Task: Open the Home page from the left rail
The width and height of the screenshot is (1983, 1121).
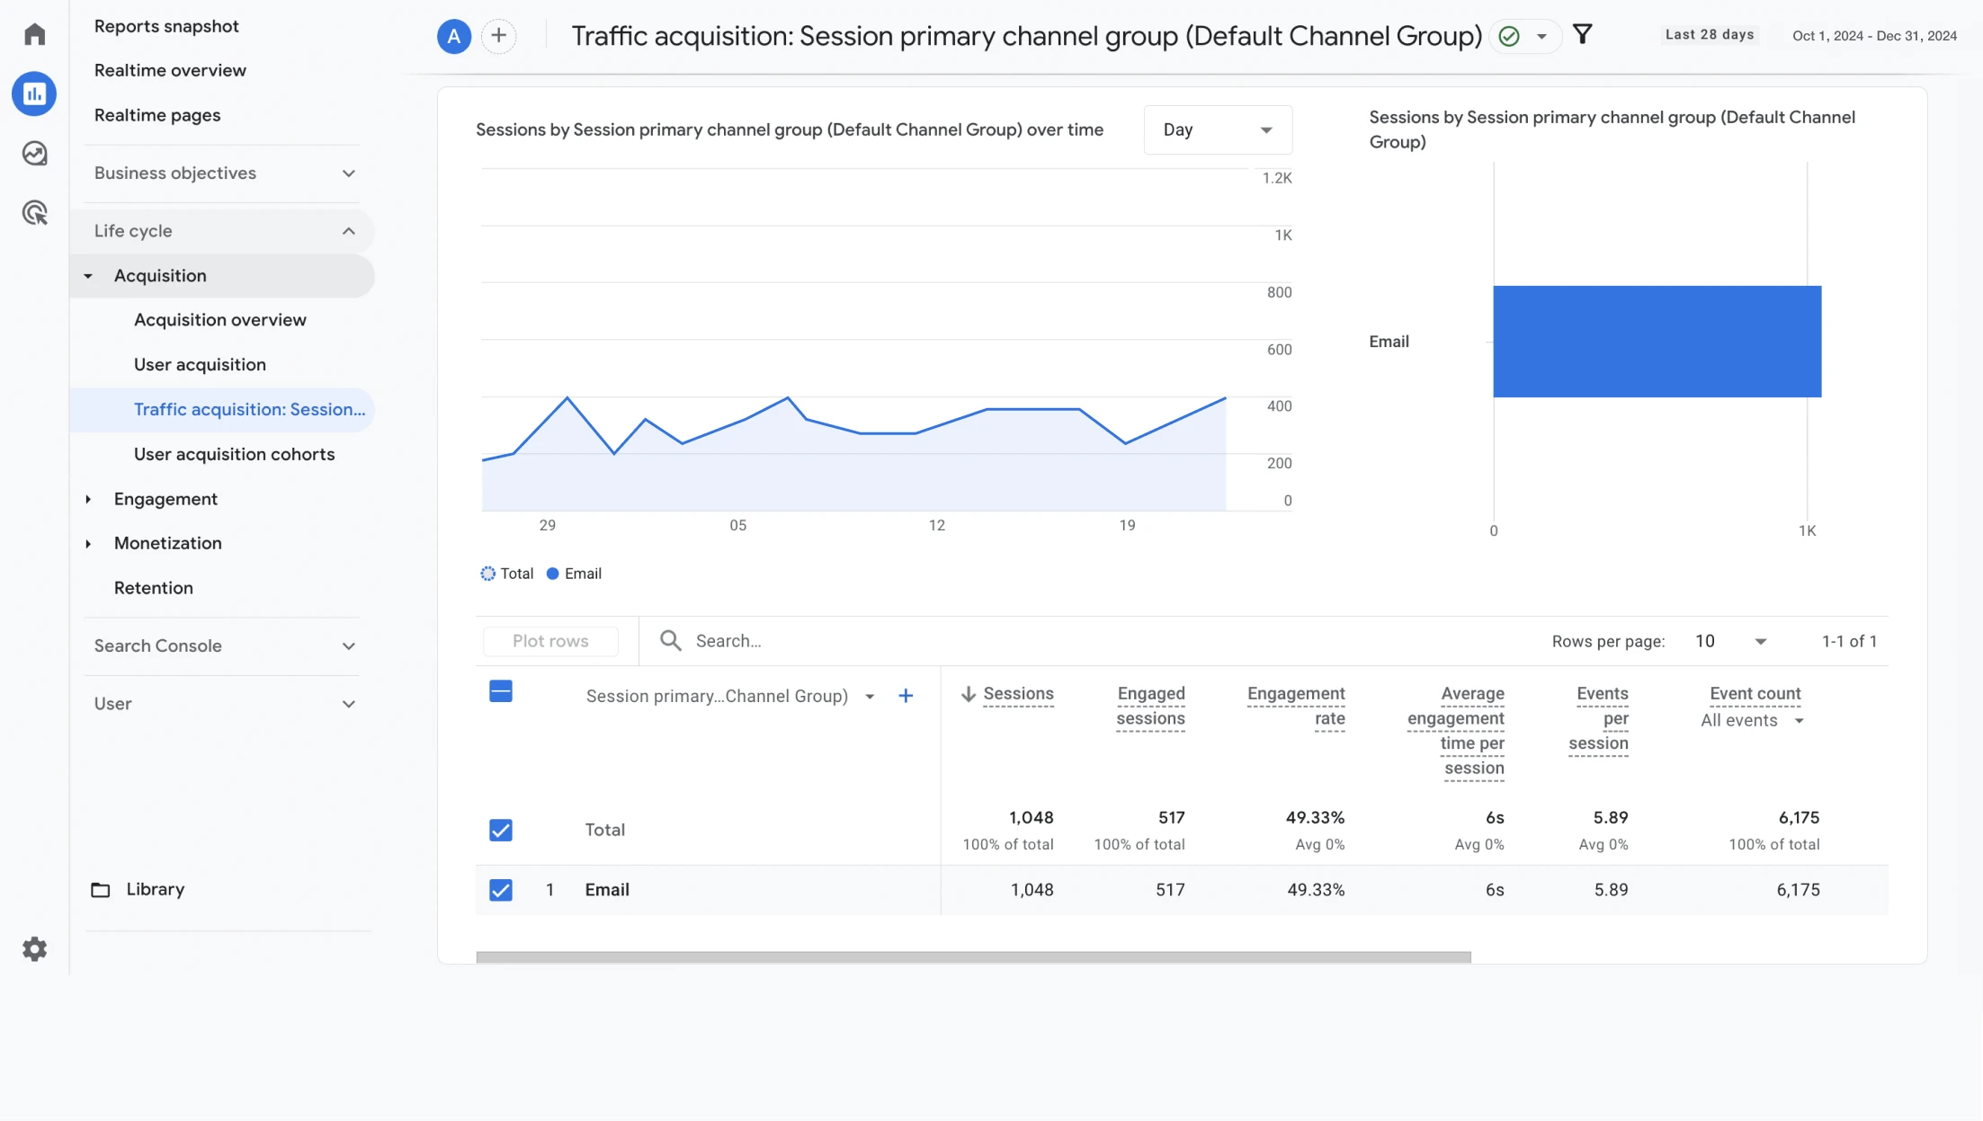Action: pyautogui.click(x=34, y=33)
